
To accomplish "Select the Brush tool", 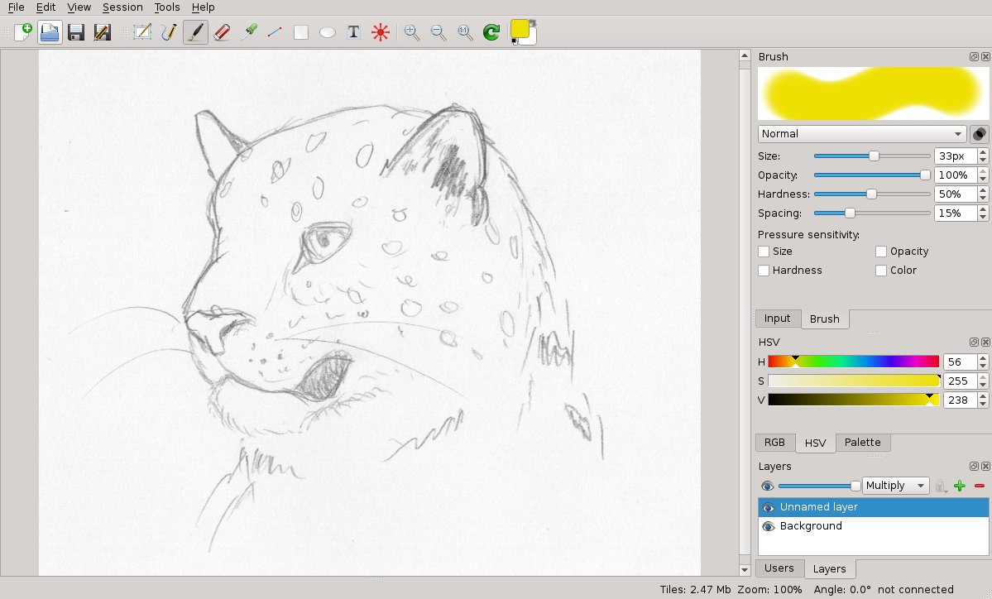I will point(195,32).
